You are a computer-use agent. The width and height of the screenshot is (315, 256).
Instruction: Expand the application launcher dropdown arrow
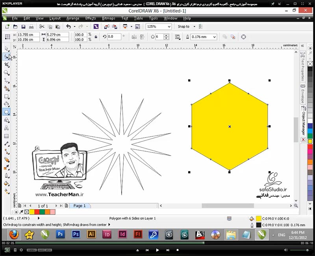(x=132, y=26)
